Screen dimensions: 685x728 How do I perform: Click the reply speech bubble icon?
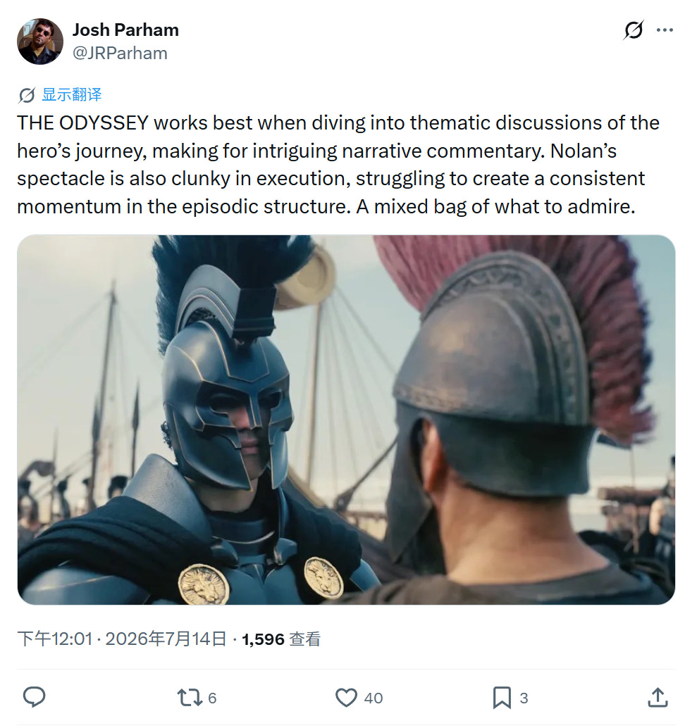[x=35, y=697]
